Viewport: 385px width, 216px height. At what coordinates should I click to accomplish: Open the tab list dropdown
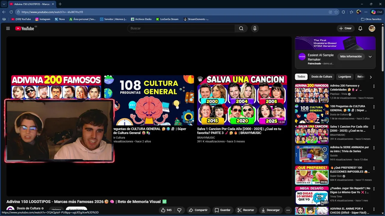pyautogui.click(x=4, y=4)
